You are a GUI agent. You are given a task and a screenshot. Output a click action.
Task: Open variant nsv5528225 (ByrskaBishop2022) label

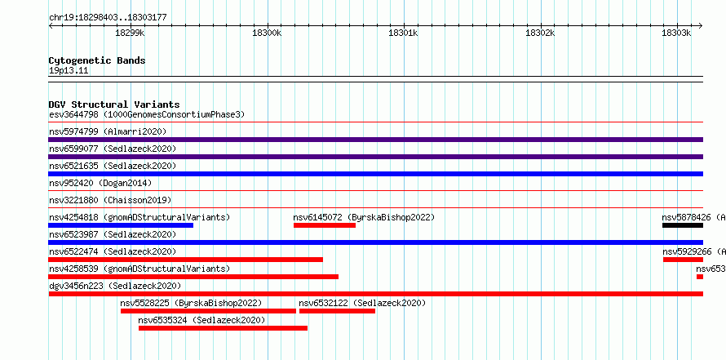click(x=191, y=303)
